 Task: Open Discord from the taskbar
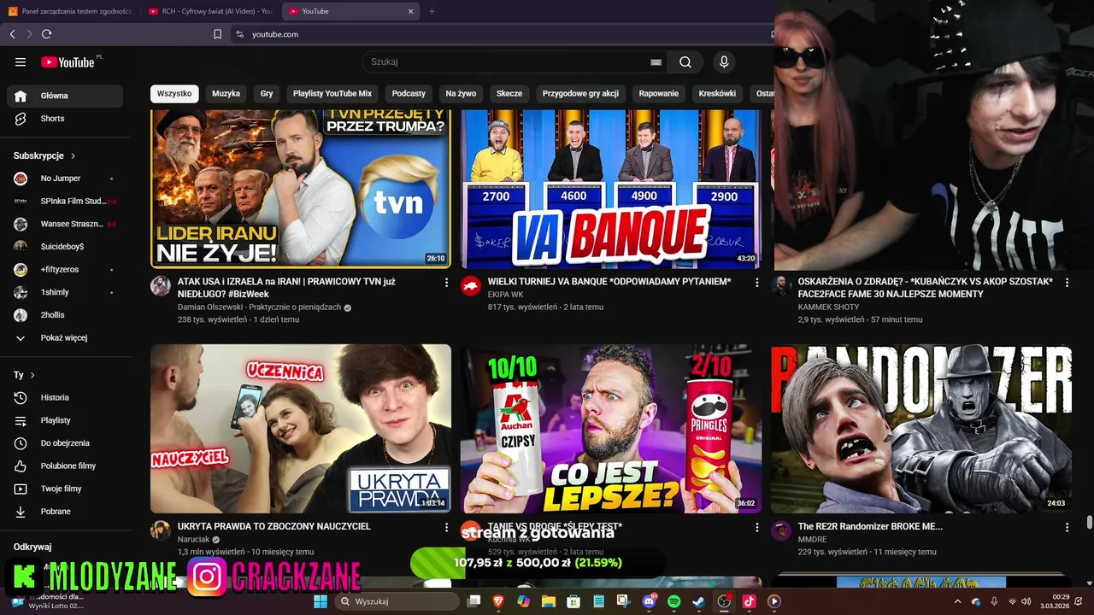point(649,601)
